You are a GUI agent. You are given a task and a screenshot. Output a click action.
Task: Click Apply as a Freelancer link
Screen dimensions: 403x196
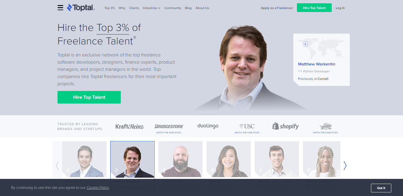[277, 8]
